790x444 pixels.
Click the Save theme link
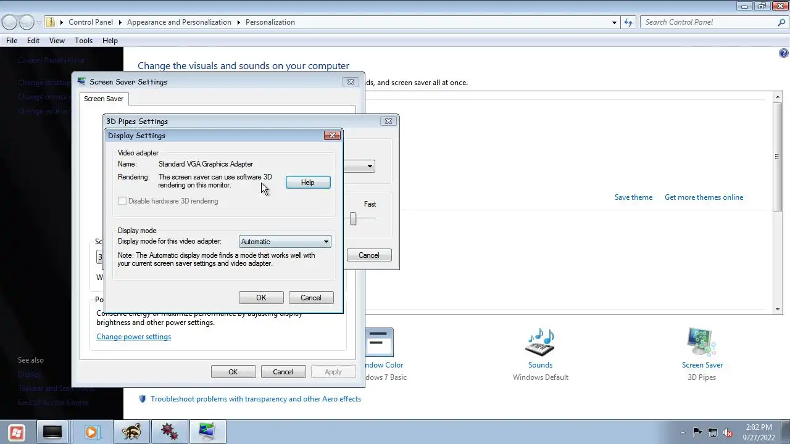click(633, 197)
